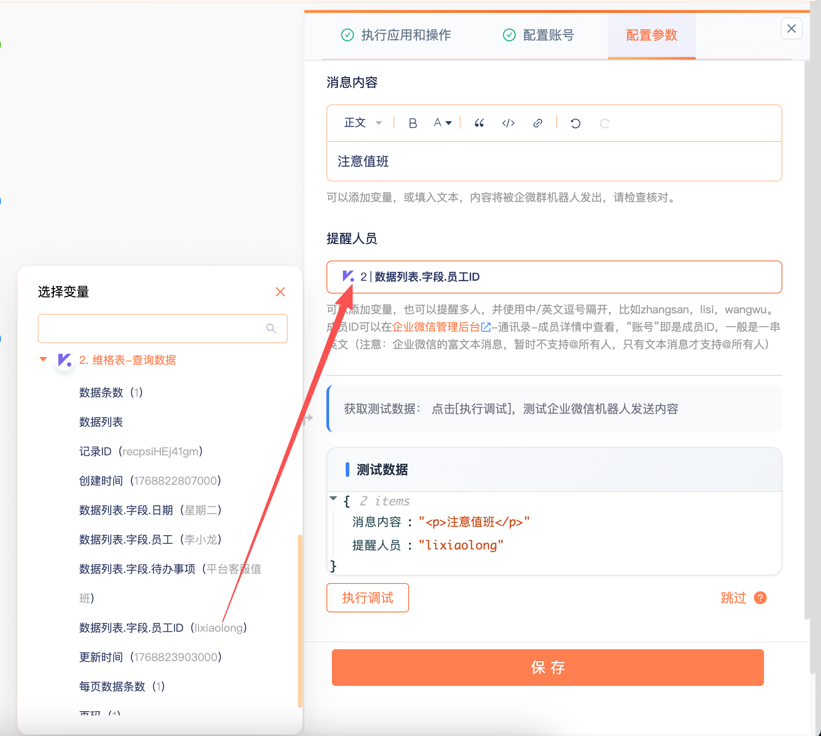Click the 提醒人员 test value "lixiaolong"
The height and width of the screenshot is (736, 821).
461,545
